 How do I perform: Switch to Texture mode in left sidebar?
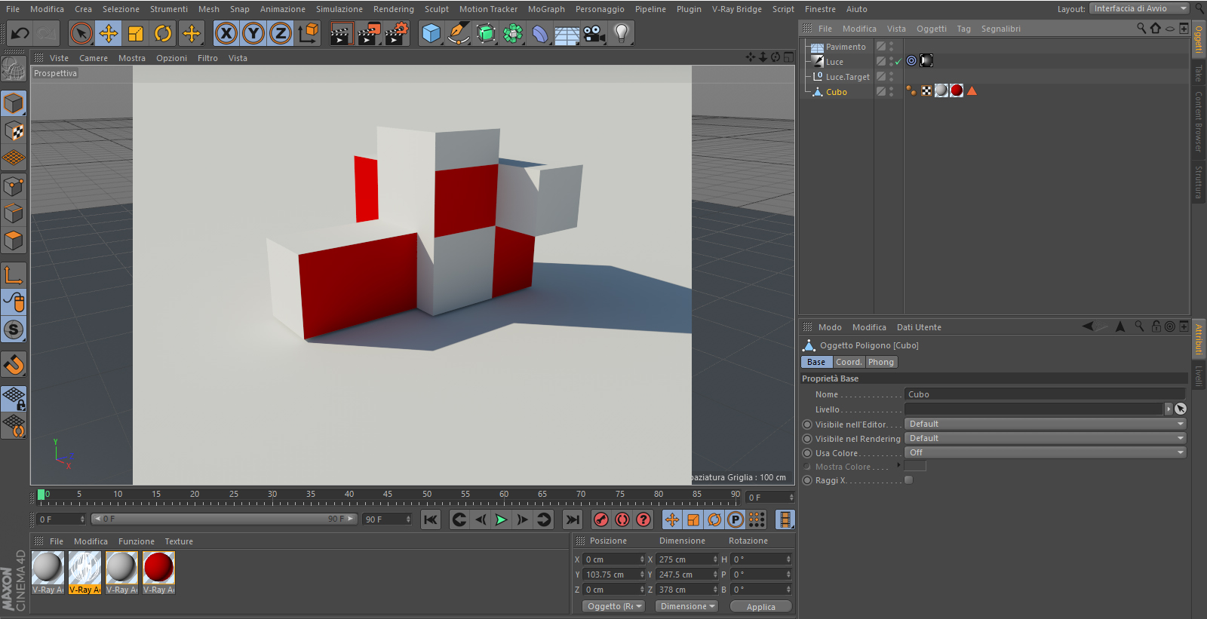(x=14, y=131)
